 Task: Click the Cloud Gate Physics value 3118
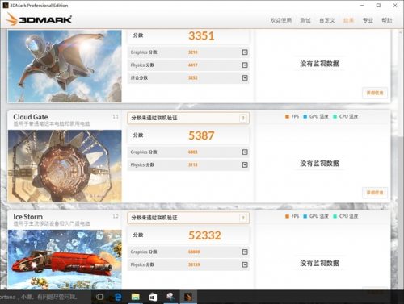click(x=193, y=164)
